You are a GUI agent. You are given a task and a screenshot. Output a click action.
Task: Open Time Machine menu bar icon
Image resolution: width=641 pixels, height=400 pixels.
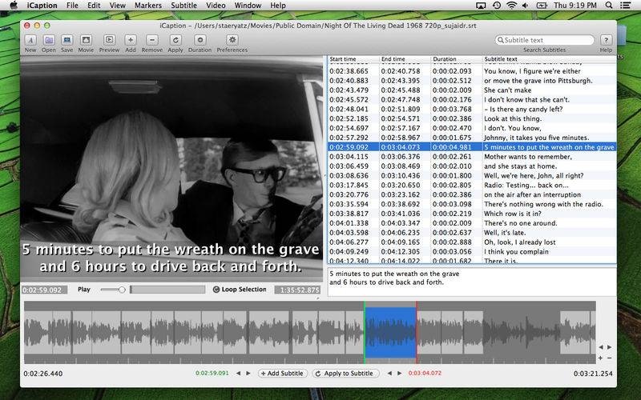click(x=497, y=6)
